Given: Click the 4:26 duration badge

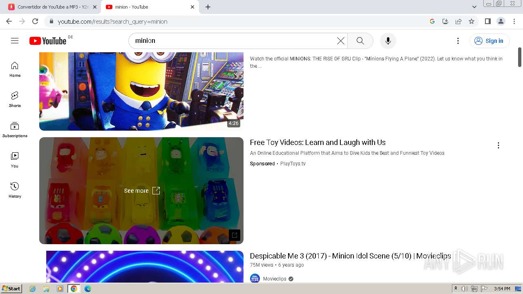Looking at the screenshot, I should (x=234, y=123).
